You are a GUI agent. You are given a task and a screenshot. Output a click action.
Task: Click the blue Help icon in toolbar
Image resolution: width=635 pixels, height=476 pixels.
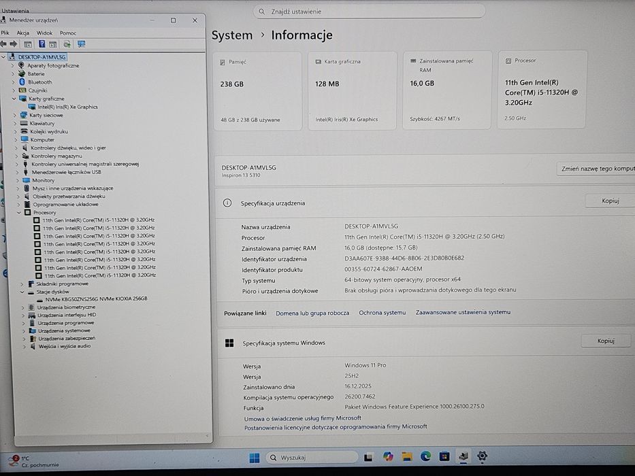[x=42, y=44]
